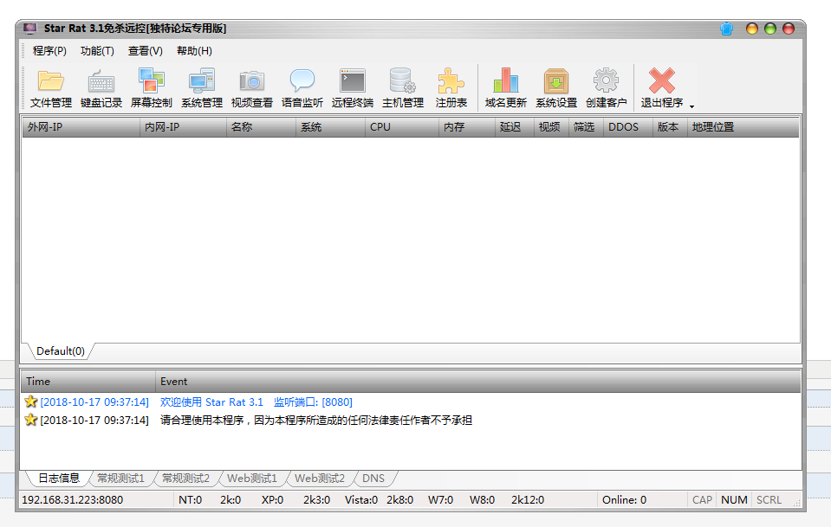Viewport: 831px width, 527px height.
Task: Click the NUM indicator in status bar
Action: pyautogui.click(x=734, y=500)
